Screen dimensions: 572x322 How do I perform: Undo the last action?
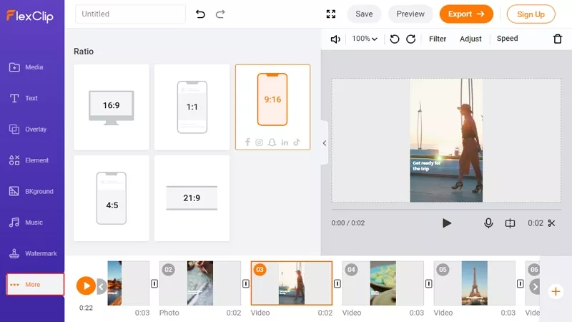click(x=200, y=14)
